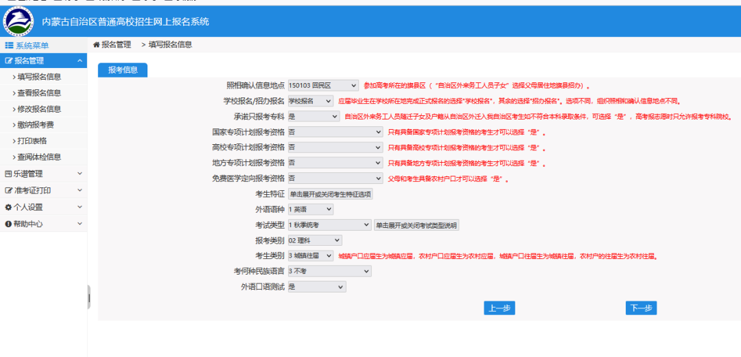Click the admissions system logo emblem
Image resolution: width=741 pixels, height=357 pixels.
click(19, 22)
